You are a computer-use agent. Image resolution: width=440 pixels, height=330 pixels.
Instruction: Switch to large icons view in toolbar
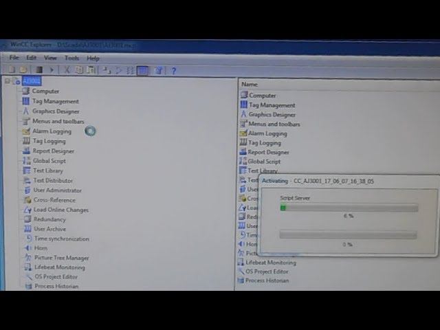pyautogui.click(x=107, y=70)
